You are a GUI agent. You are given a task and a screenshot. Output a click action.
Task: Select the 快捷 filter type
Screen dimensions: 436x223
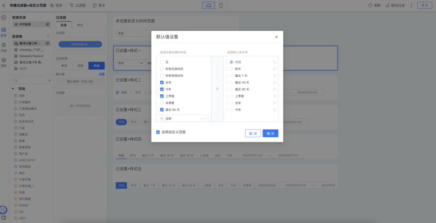pos(96,66)
